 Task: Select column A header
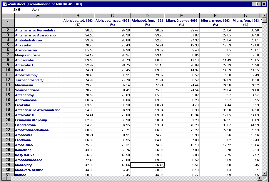coord(38,16)
